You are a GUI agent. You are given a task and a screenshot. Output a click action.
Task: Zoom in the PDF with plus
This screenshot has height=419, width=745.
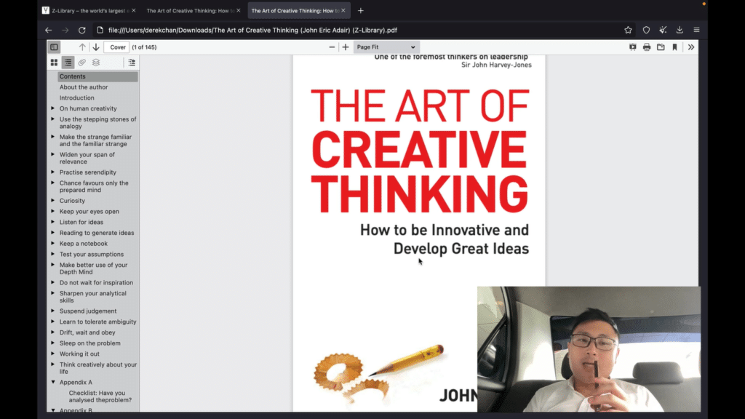click(346, 47)
